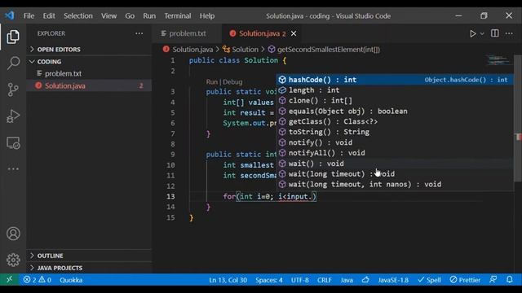Choose wait(long timeout, int nanos) suggestion

(x=395, y=184)
